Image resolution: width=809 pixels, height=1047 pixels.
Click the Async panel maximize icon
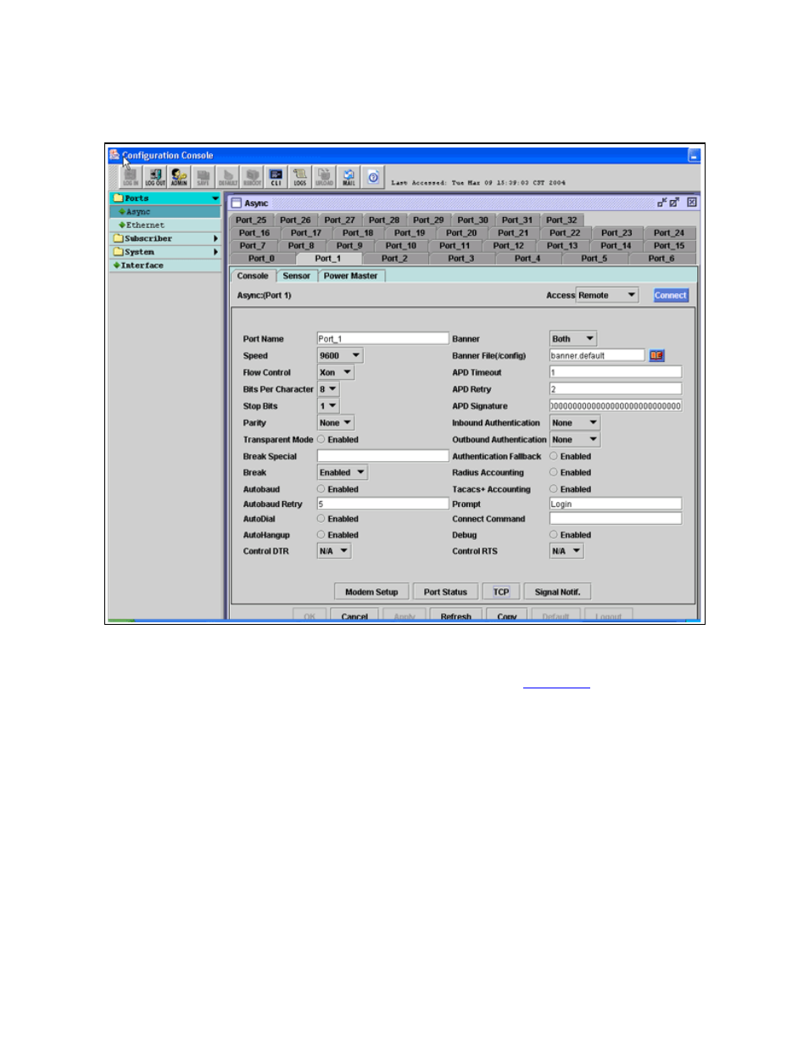tap(674, 203)
